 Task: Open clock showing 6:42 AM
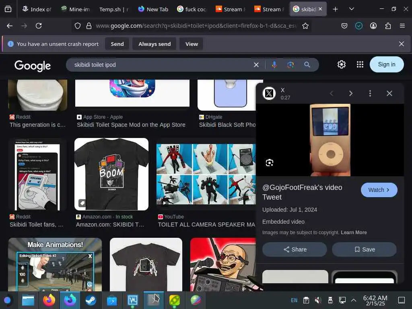tap(375, 300)
